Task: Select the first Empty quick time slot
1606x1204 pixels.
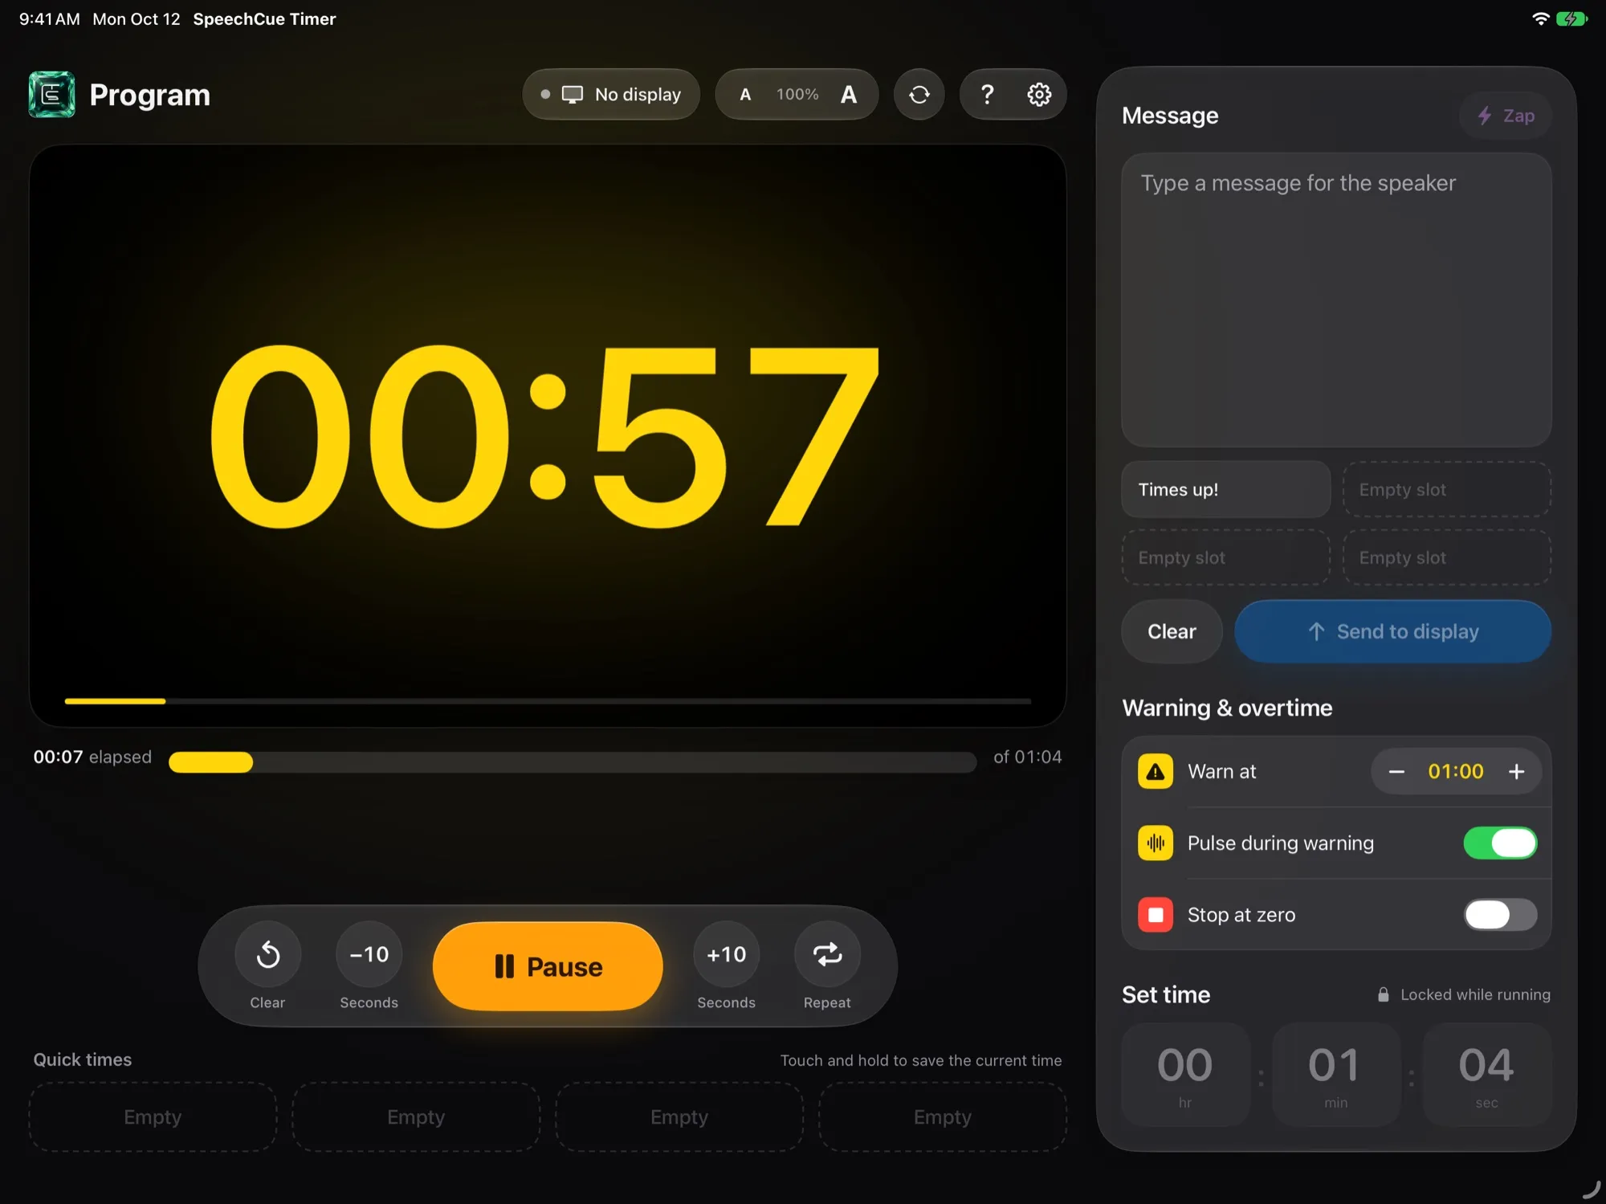Action: 153,1116
